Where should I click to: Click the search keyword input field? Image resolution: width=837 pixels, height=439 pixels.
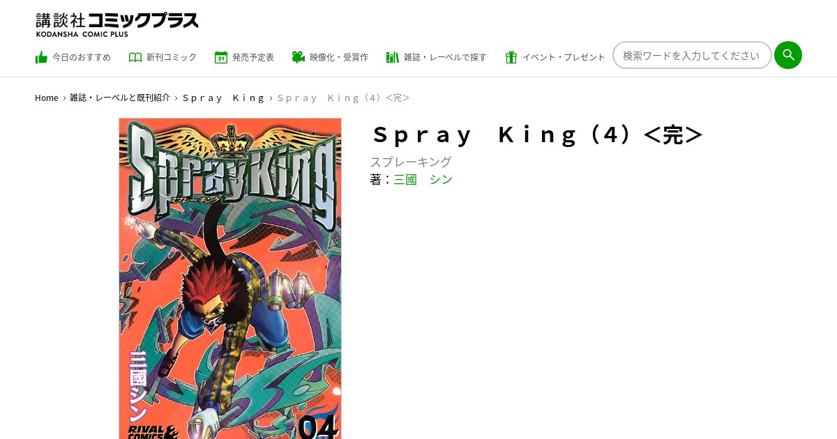click(x=692, y=55)
